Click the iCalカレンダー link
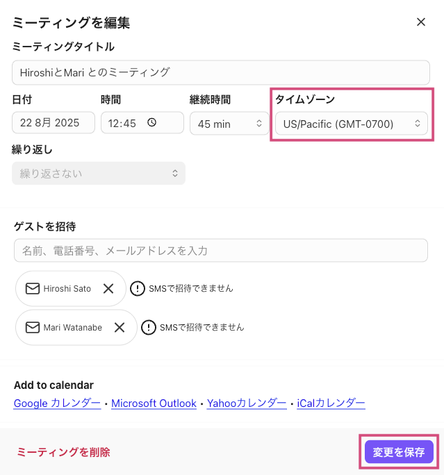Viewport: 444px width, 475px height. point(331,403)
